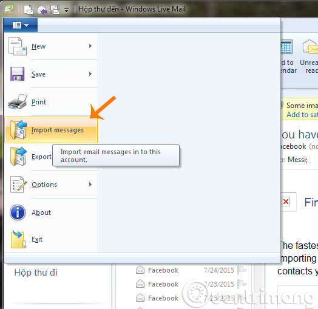This screenshot has height=309, width=318.
Task: Click the Options checklist pencil icon
Action: [18, 184]
